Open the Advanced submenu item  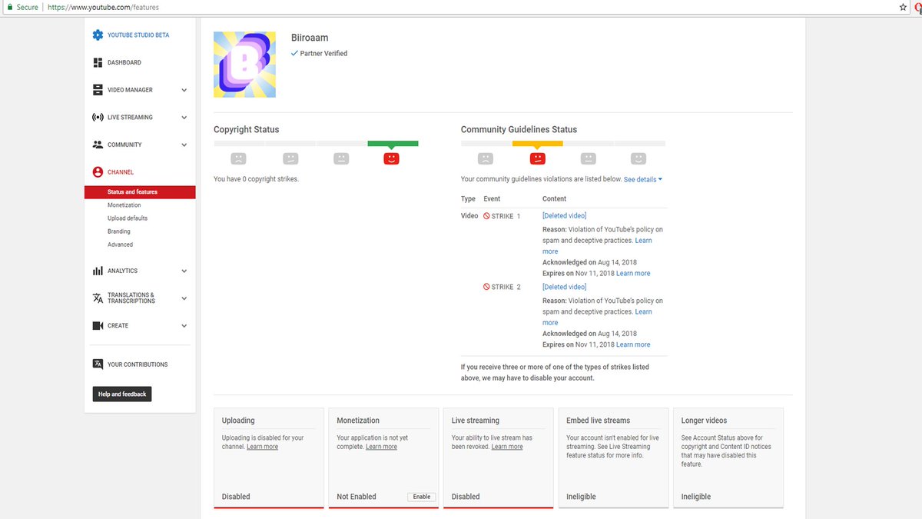(x=121, y=245)
